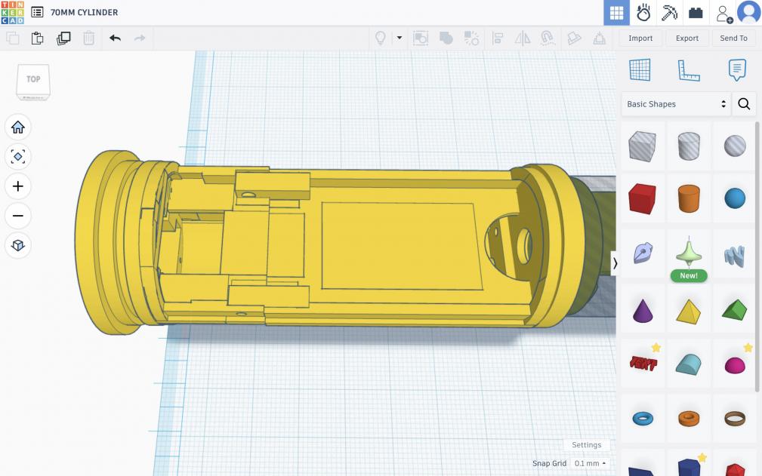The image size is (762, 476).
Task: Toggle the Notes tool
Action: (736, 70)
